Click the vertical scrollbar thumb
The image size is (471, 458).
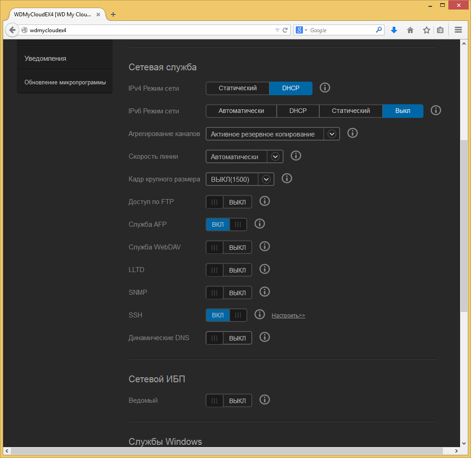[464, 226]
